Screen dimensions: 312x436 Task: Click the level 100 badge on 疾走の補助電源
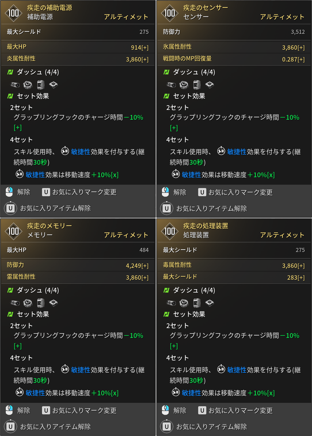point(14,13)
